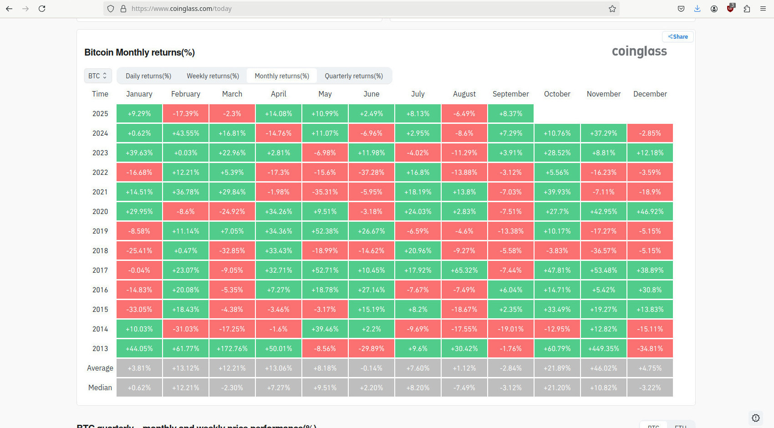This screenshot has width=774, height=428.
Task: Click the December column header
Action: [650, 94]
